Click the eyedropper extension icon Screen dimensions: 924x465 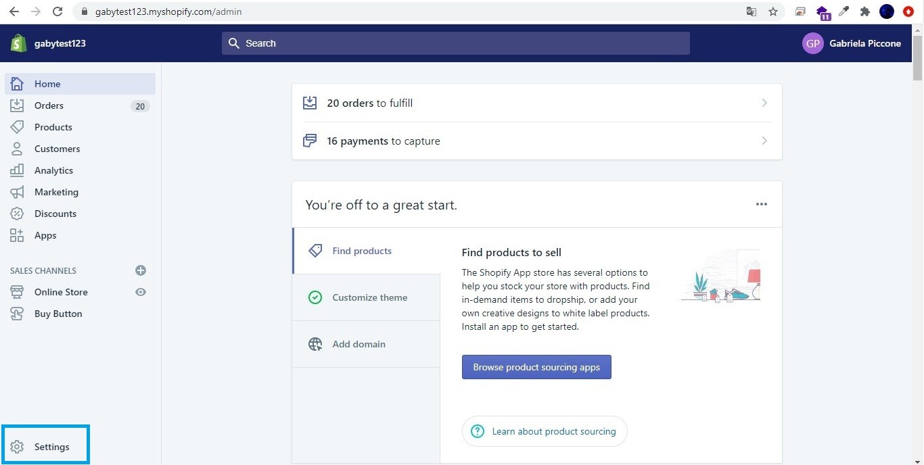[844, 11]
